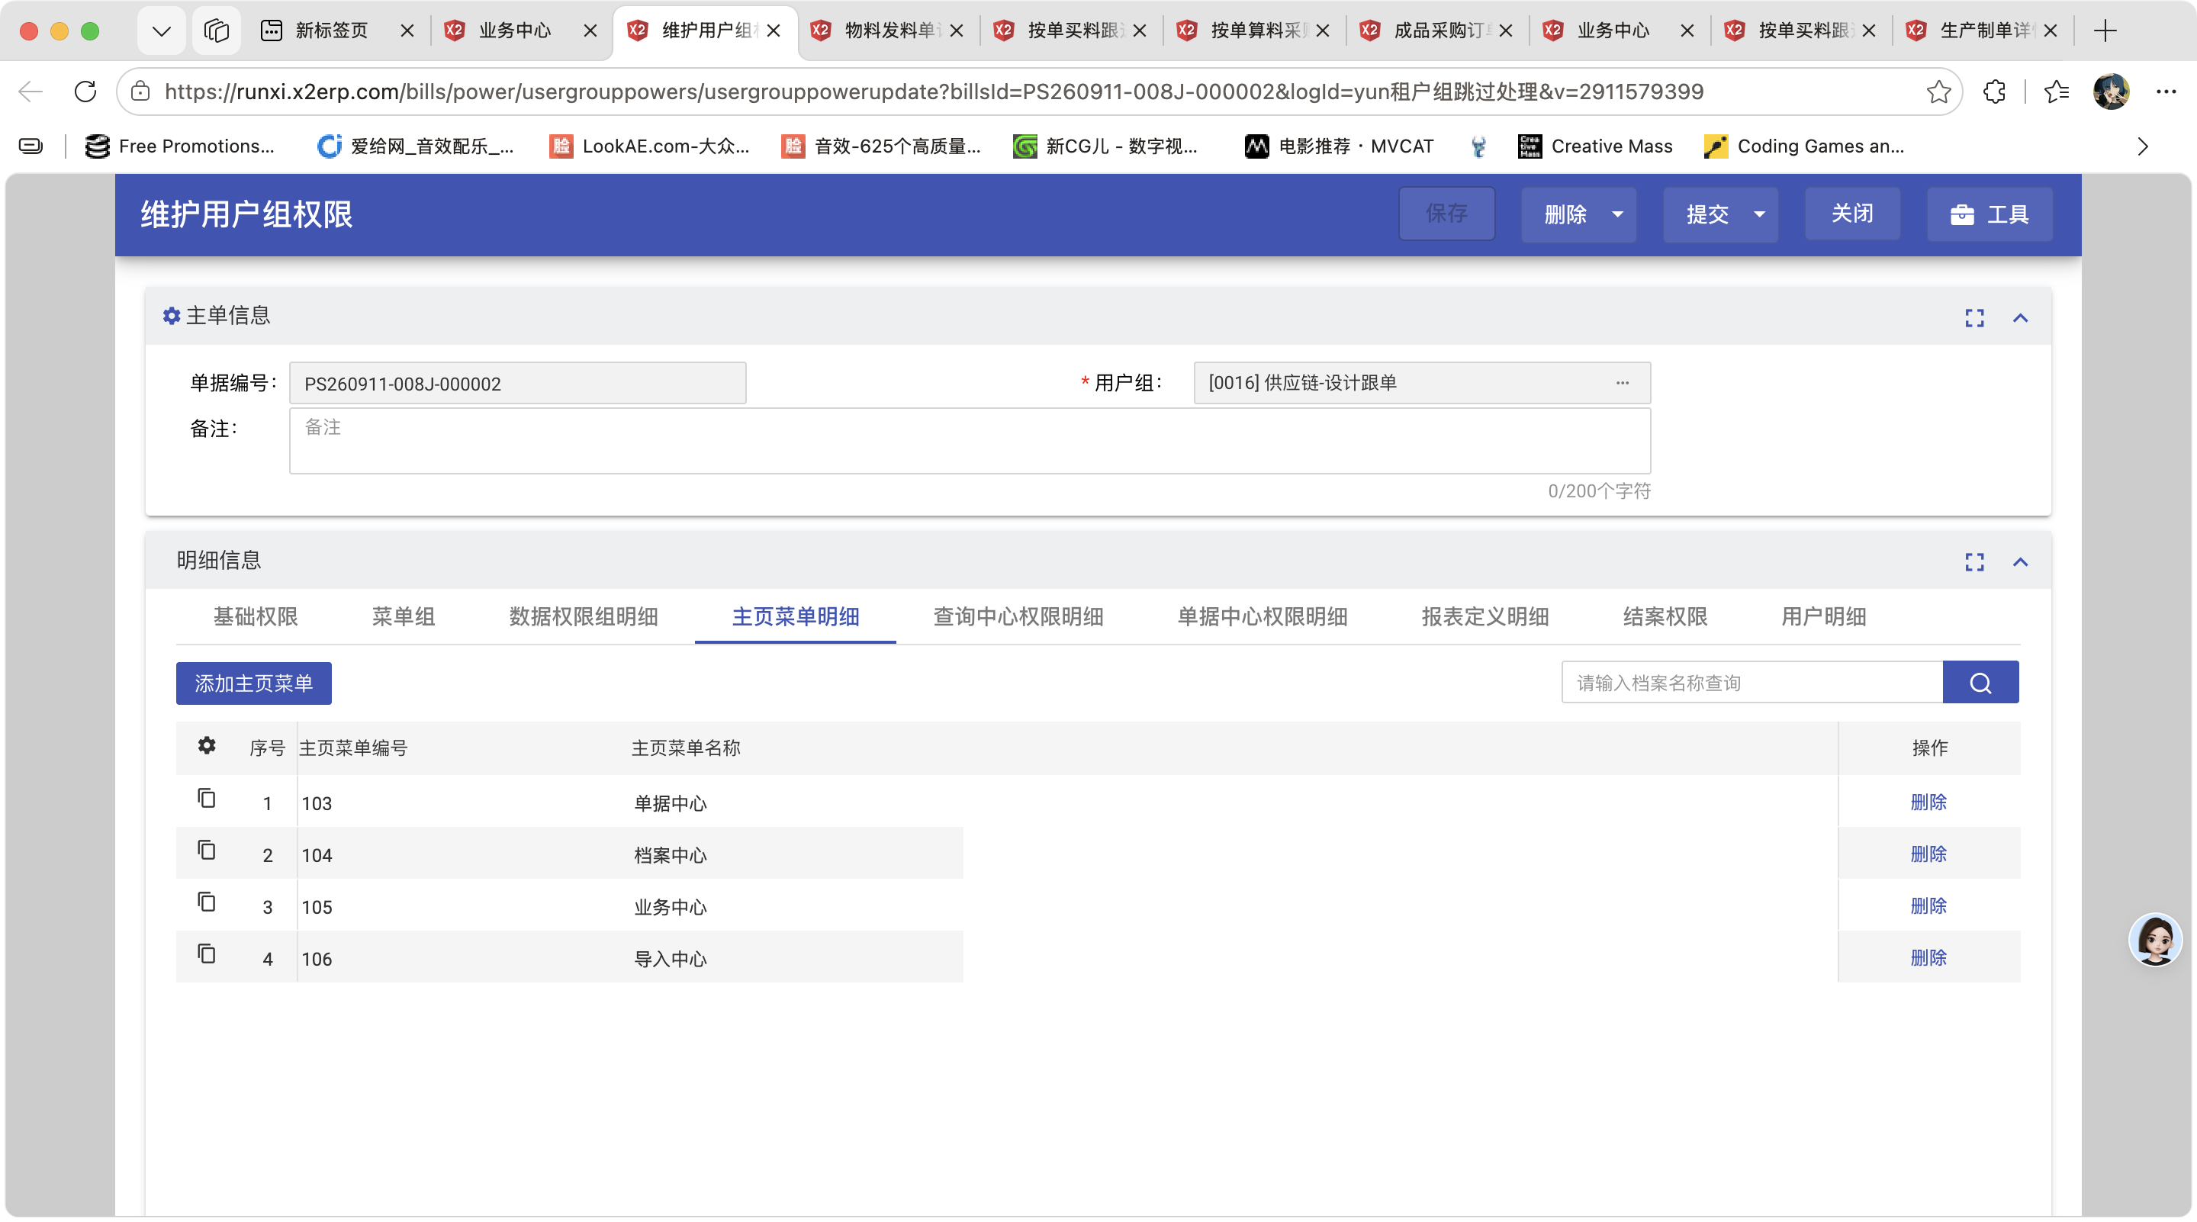The height and width of the screenshot is (1222, 2197).
Task: Focus the 档案名称 search field
Action: coord(1751,683)
